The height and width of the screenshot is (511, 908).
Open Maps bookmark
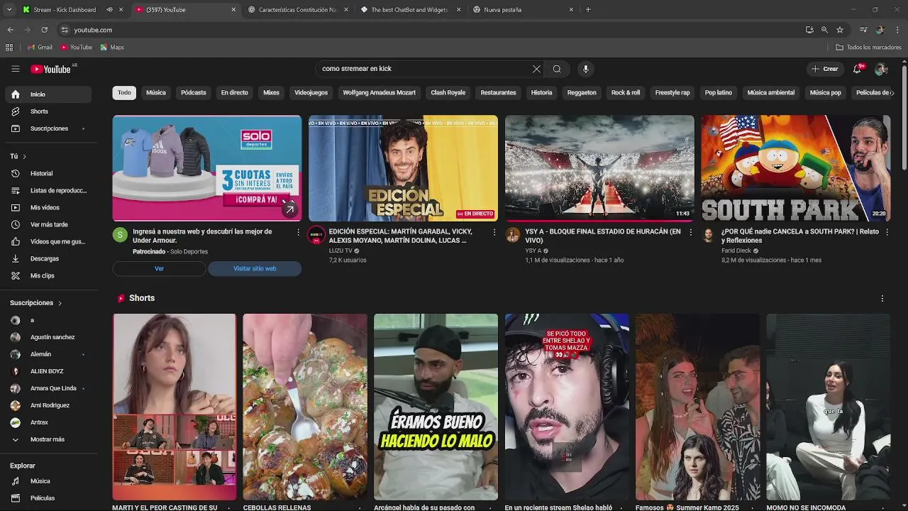click(112, 48)
